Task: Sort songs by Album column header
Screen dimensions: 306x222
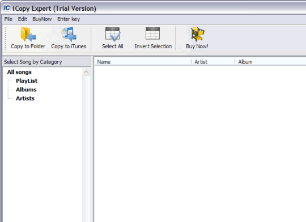Action: click(270, 62)
